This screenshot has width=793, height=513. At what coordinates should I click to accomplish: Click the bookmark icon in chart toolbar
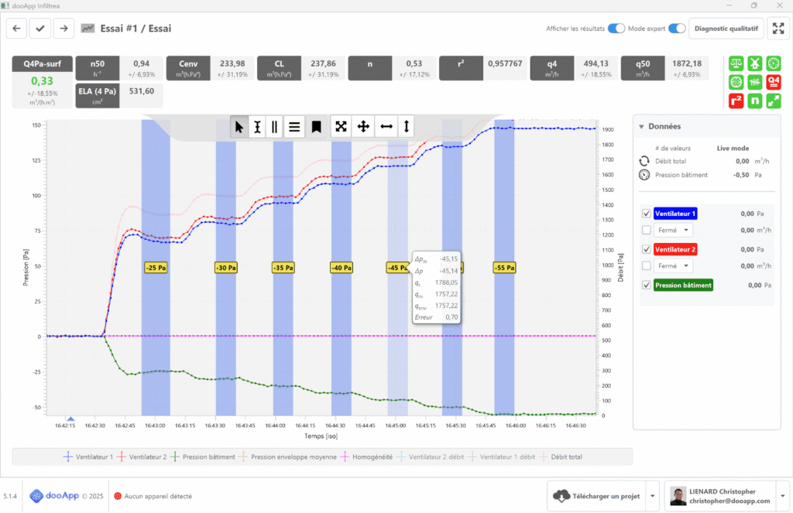click(x=316, y=127)
